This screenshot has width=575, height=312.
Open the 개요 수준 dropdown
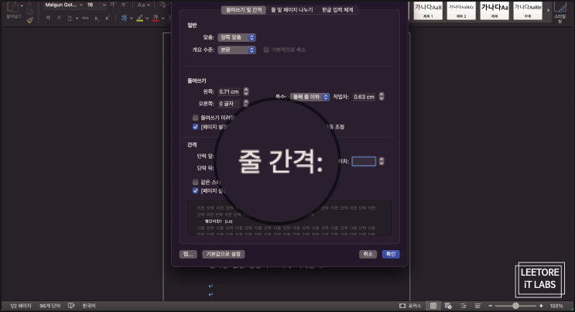[237, 50]
